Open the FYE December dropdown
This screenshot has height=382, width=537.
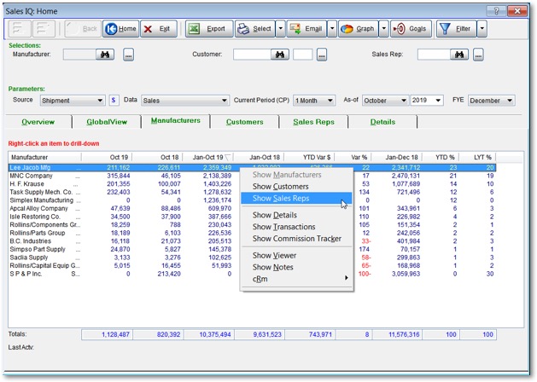tap(492, 101)
